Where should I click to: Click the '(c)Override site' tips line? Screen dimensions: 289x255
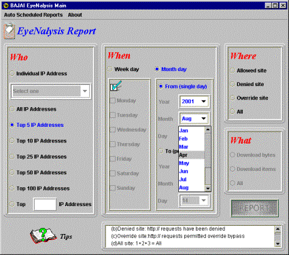click(177, 236)
